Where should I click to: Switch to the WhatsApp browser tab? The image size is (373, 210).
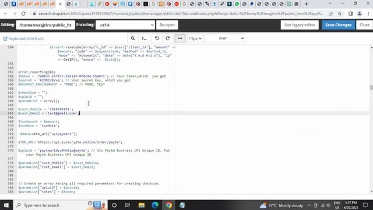click(237, 4)
